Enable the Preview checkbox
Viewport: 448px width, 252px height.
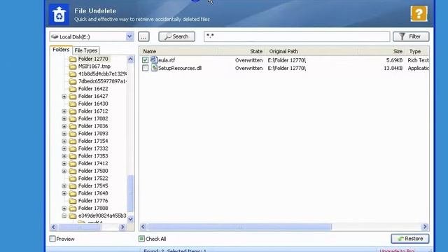pos(52,239)
